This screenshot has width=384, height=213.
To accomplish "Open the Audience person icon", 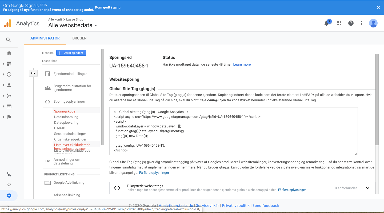I will (x=9, y=85).
